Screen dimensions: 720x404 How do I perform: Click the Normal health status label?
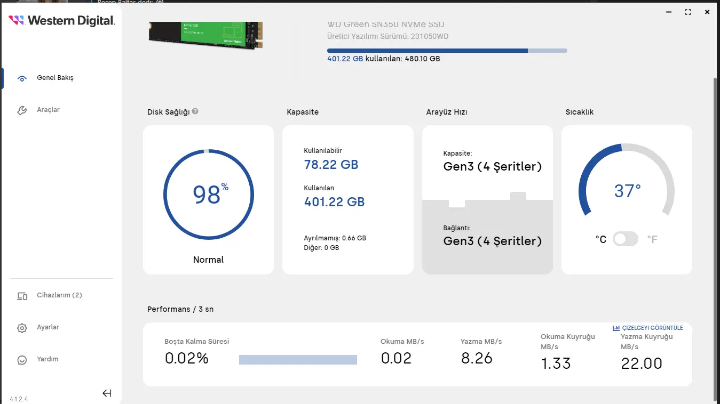(208, 260)
